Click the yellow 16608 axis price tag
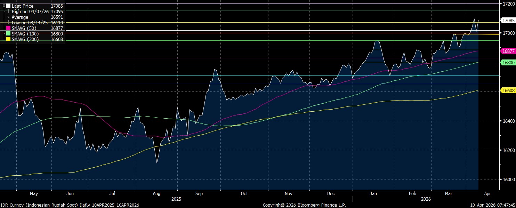 pos(507,90)
